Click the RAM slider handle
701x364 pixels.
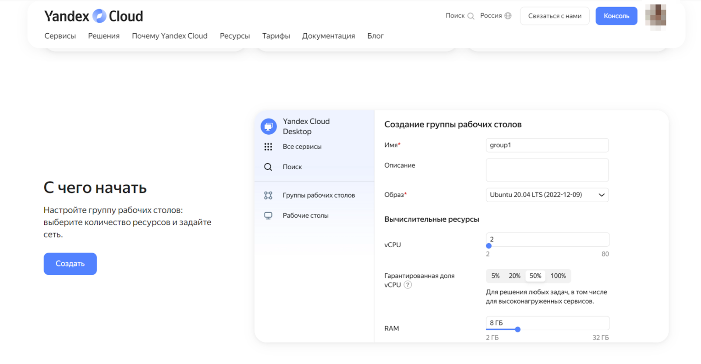518,329
